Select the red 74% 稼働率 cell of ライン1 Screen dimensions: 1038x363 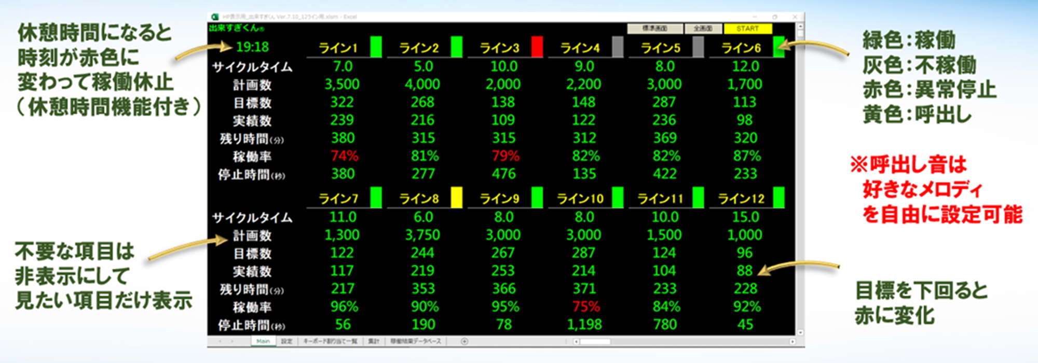pos(344,156)
